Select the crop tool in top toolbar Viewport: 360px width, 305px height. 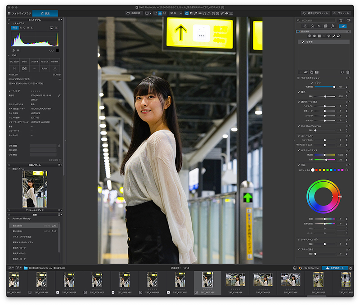[x=191, y=13]
